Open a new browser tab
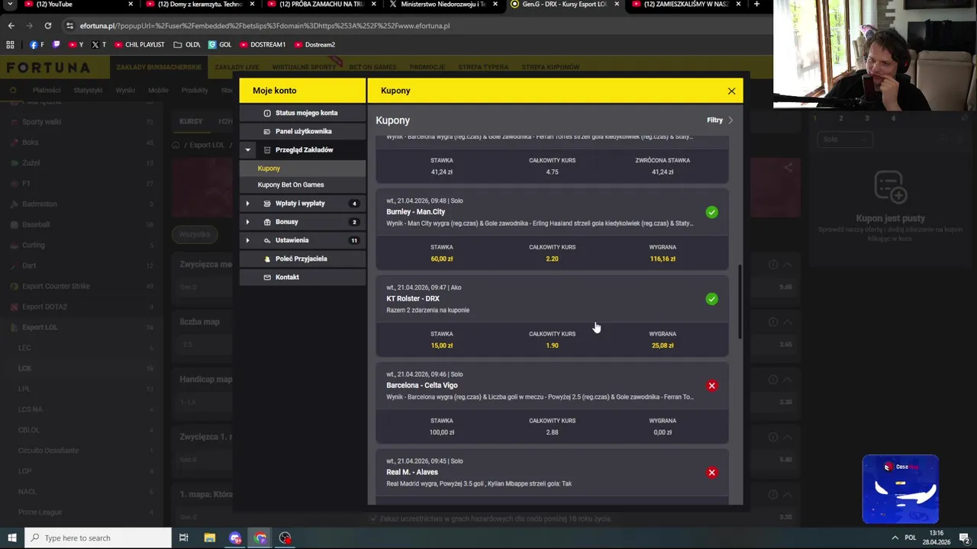977x549 pixels. pyautogui.click(x=756, y=4)
